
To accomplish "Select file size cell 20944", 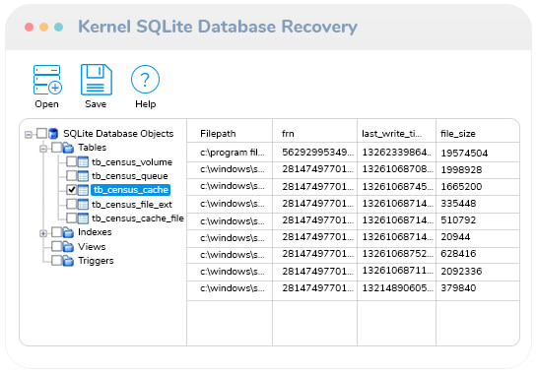I will [478, 237].
